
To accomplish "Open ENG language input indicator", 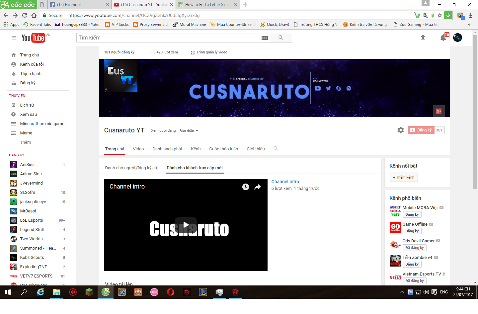I will pos(444,292).
